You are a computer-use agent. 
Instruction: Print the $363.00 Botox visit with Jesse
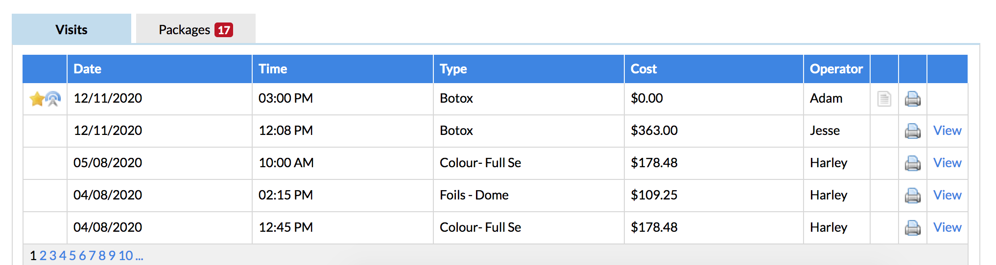coord(912,131)
